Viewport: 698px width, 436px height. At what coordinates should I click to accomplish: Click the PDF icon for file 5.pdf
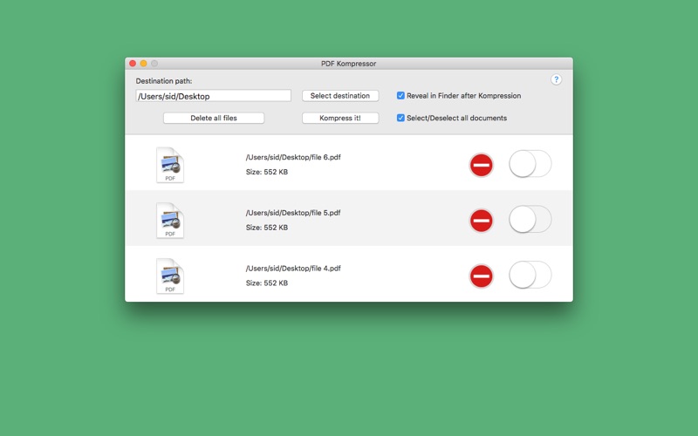[169, 221]
